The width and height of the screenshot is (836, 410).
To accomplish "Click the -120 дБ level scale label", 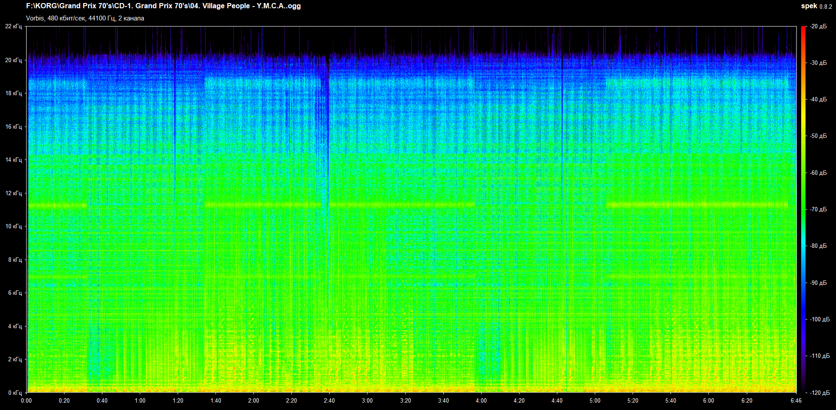I will click(x=818, y=393).
